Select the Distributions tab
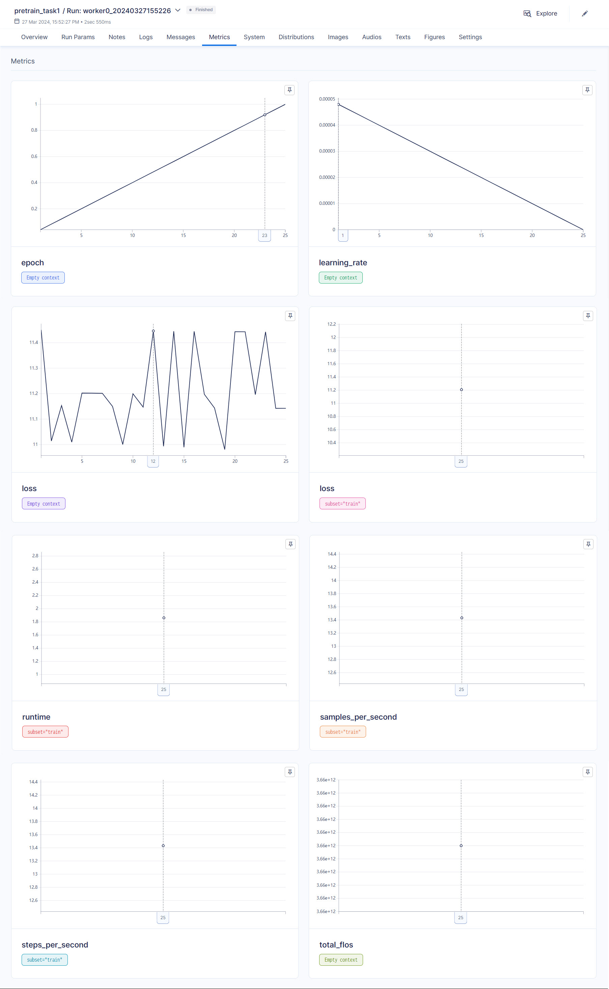Viewport: 609px width, 989px height. point(296,37)
